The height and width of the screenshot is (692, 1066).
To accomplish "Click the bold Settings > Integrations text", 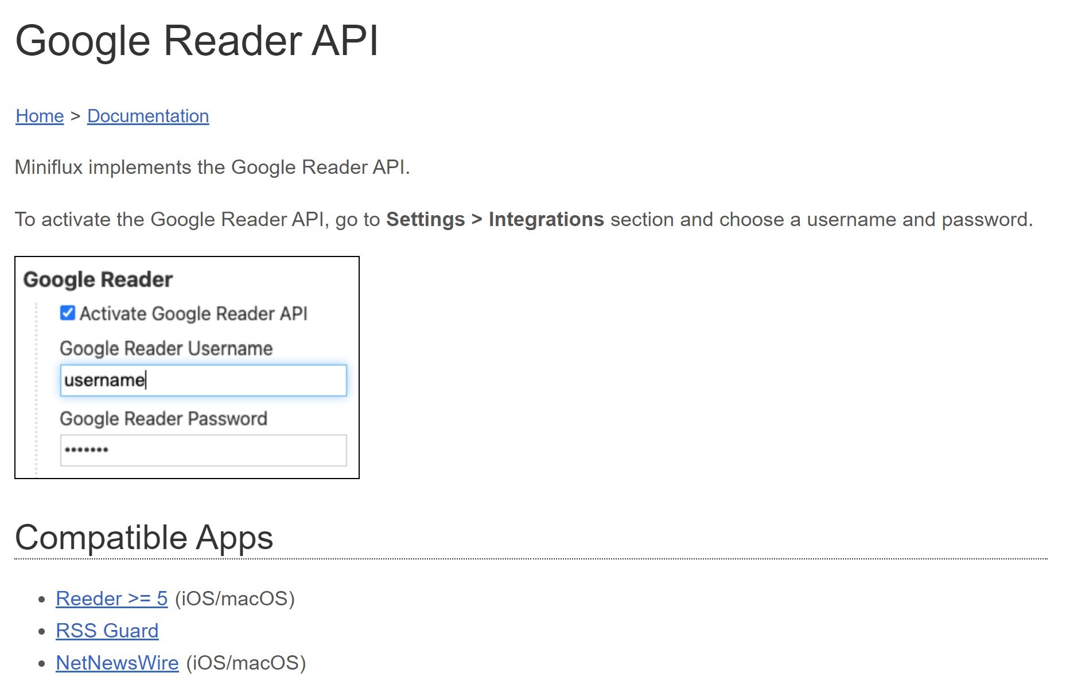I will coord(495,219).
